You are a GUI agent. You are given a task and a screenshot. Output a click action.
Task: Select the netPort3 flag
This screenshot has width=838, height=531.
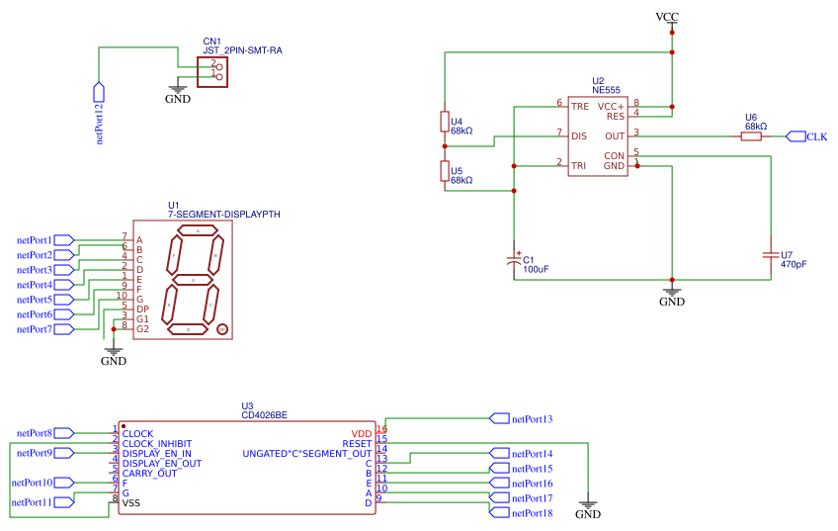(45, 270)
